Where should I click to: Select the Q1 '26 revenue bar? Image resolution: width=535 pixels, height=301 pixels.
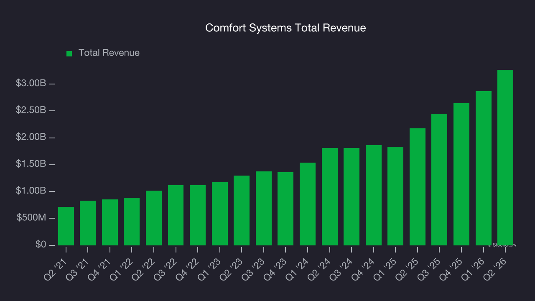[484, 168]
